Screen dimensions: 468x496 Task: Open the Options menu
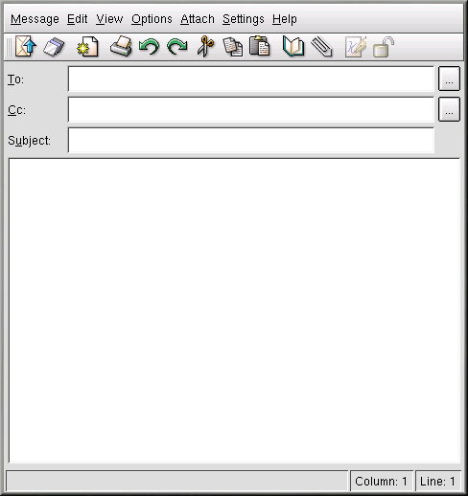(x=152, y=19)
